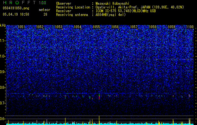The width and height of the screenshot is (197, 125).
Task: Click the 1.1 frequency axis label
Action: point(3,41)
